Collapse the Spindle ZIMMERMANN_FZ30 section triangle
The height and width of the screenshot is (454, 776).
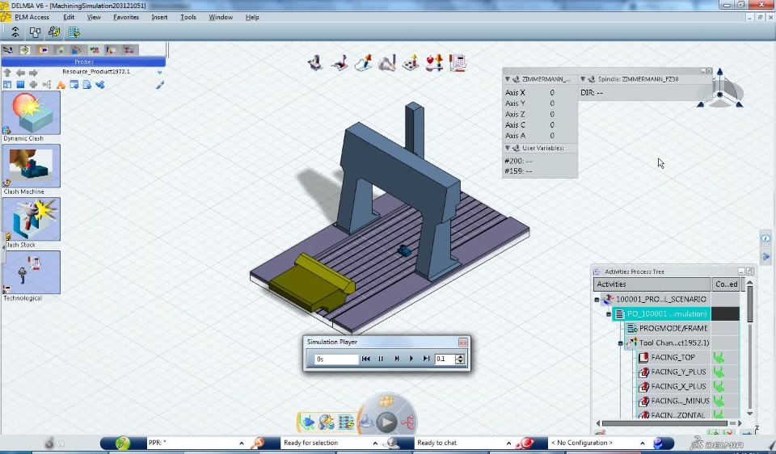[x=583, y=79]
